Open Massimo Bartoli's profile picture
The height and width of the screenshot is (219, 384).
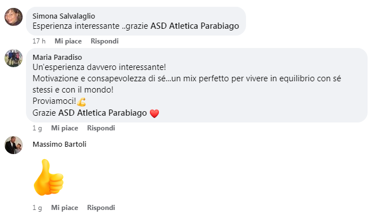[x=14, y=145]
